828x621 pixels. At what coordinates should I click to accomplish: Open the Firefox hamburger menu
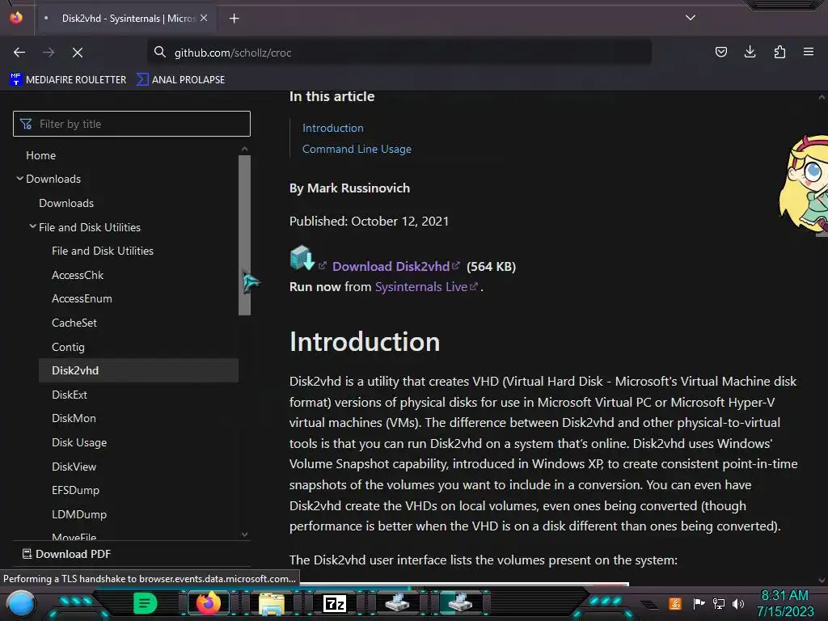[809, 52]
